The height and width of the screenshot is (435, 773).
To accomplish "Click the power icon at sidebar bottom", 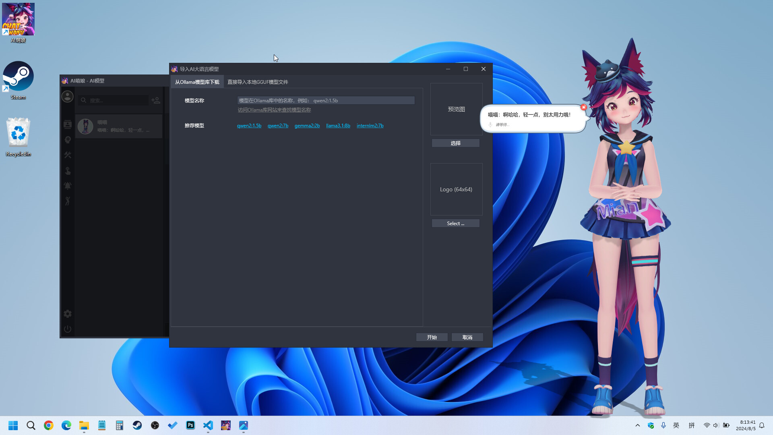I will (x=67, y=329).
